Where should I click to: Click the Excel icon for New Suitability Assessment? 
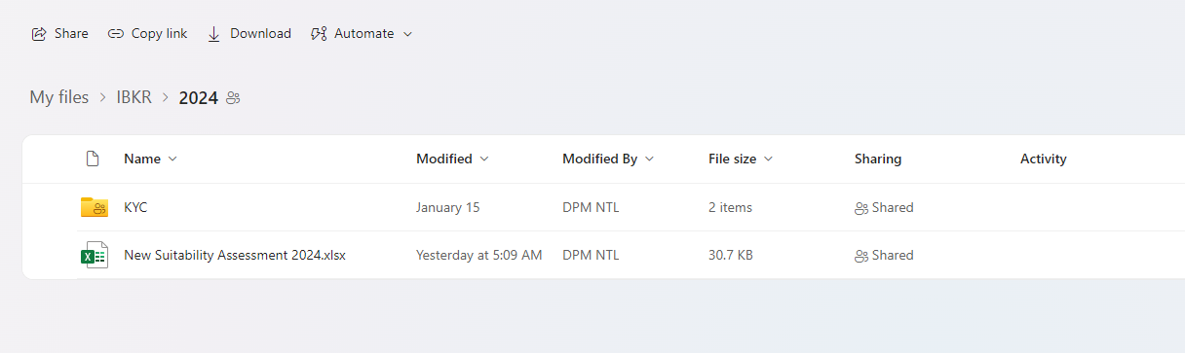(x=94, y=255)
